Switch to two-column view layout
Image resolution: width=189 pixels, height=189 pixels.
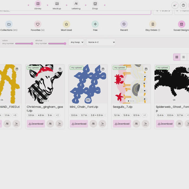click(184, 57)
